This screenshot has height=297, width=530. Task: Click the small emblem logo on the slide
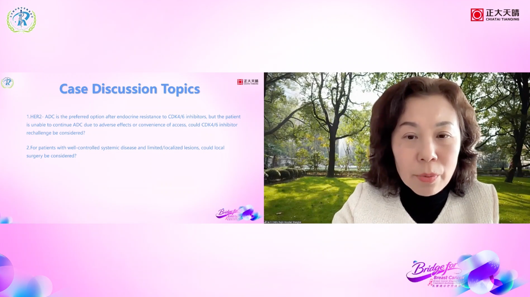tap(7, 82)
